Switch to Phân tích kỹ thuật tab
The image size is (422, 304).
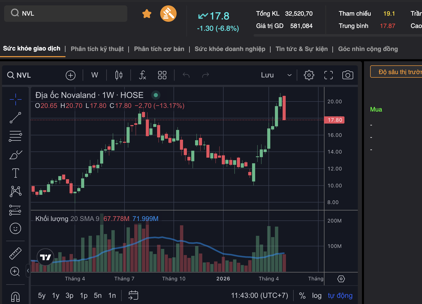[x=97, y=49]
